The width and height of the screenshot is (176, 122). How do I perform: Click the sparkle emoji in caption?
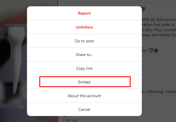[x=157, y=50]
